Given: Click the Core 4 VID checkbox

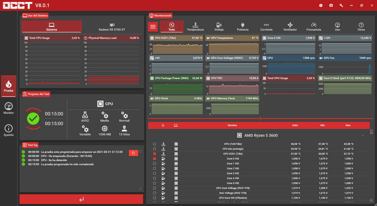Looking at the screenshot, I should [x=155, y=178].
